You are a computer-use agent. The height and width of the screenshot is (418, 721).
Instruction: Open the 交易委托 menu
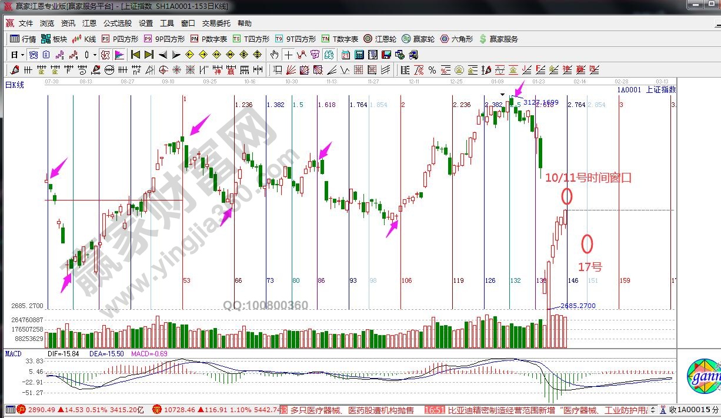click(216, 24)
